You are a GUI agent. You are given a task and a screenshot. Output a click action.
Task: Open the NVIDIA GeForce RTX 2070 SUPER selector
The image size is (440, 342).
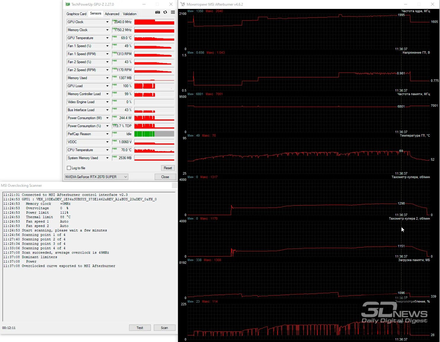pyautogui.click(x=96, y=177)
